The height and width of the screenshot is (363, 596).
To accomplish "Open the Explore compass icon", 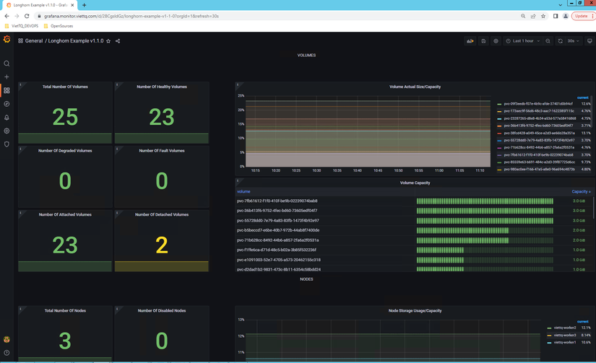I will tap(7, 104).
